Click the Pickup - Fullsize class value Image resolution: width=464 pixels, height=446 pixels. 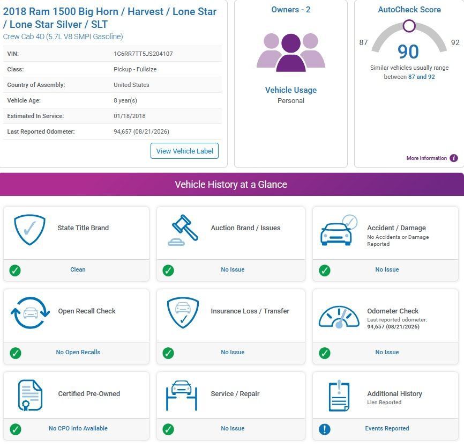point(135,69)
